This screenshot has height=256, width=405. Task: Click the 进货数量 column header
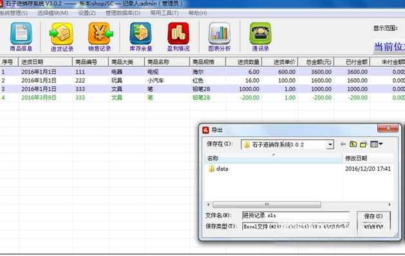pos(244,62)
